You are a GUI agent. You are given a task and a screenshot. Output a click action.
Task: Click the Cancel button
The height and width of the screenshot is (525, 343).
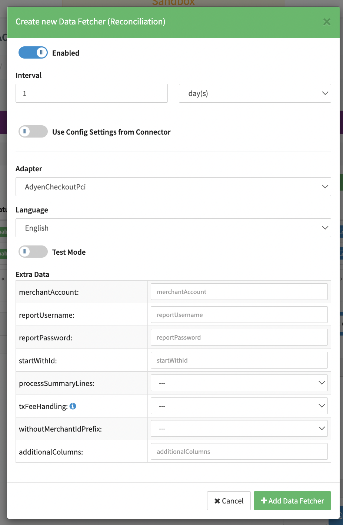(x=229, y=501)
